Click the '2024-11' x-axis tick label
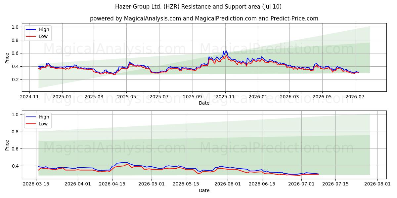This screenshot has width=397, height=198. coord(29,97)
